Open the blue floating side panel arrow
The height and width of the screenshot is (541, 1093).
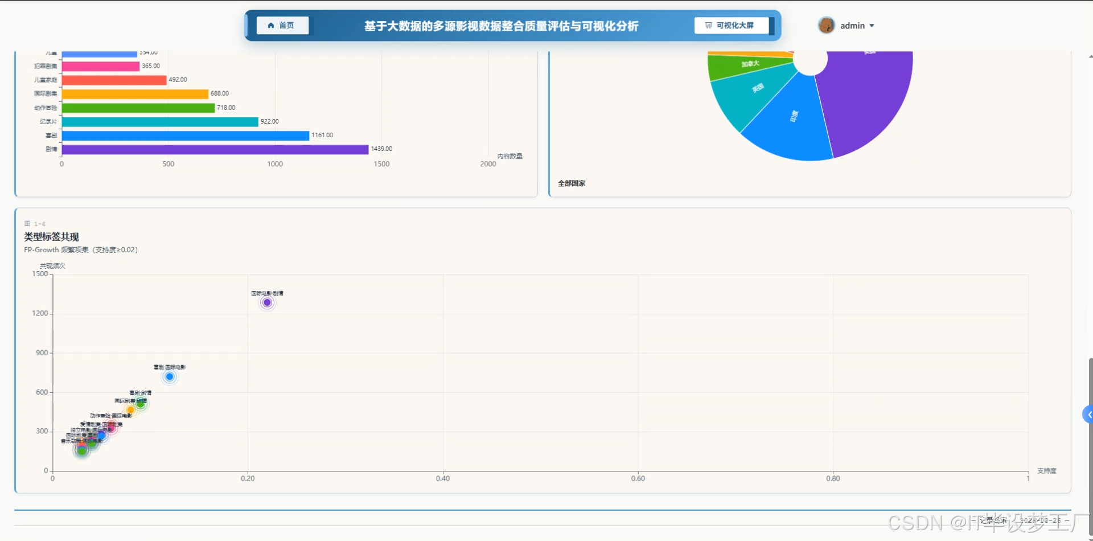(x=1088, y=415)
